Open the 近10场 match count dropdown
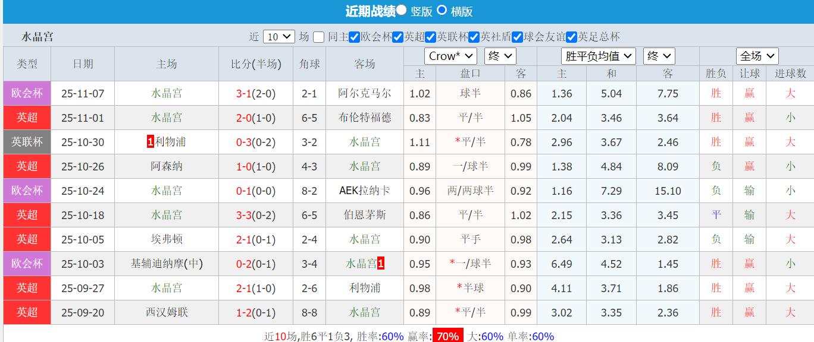 [277, 36]
